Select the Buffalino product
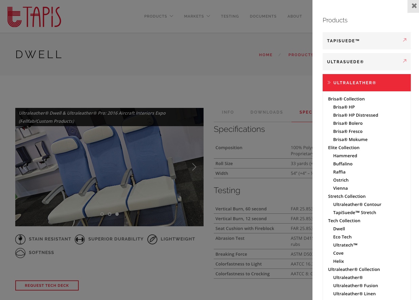Screen dimensions: 419x300 [x=343, y=164]
